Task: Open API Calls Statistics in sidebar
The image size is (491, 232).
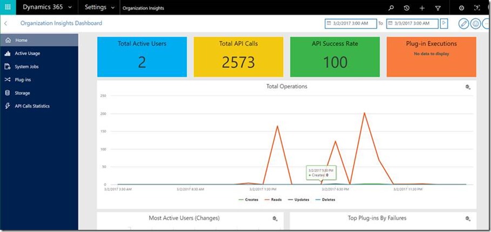Action: click(x=32, y=106)
